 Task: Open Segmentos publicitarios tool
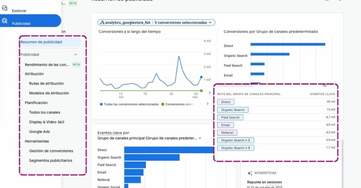(x=51, y=161)
